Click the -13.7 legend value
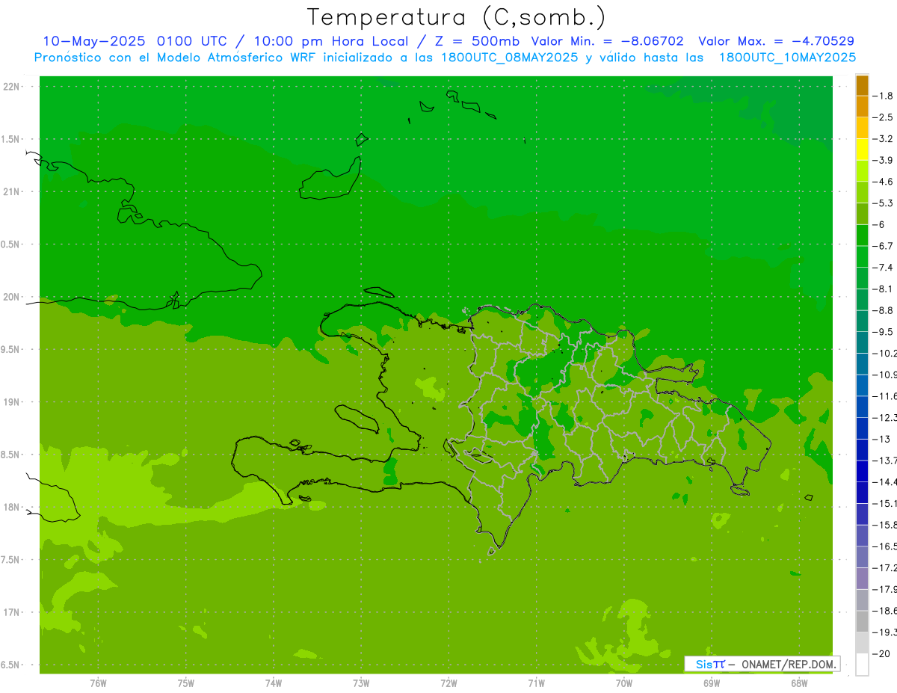Image resolution: width=897 pixels, height=693 pixels. 884,460
